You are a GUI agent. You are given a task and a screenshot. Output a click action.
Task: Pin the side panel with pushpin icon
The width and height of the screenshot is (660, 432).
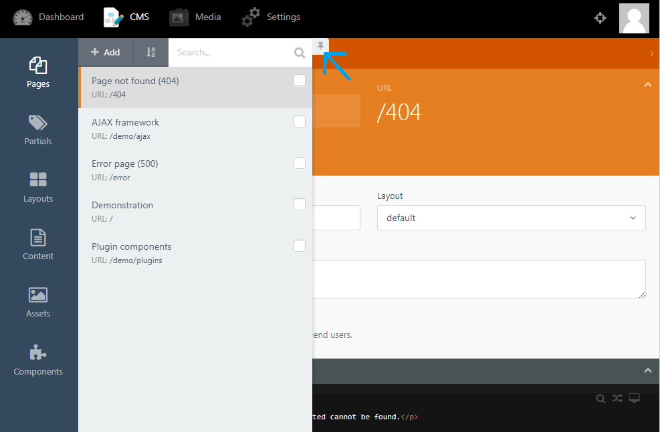pos(320,46)
